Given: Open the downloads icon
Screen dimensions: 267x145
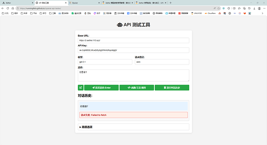Looking at the screenshot, I should pyautogui.click(x=254, y=8).
